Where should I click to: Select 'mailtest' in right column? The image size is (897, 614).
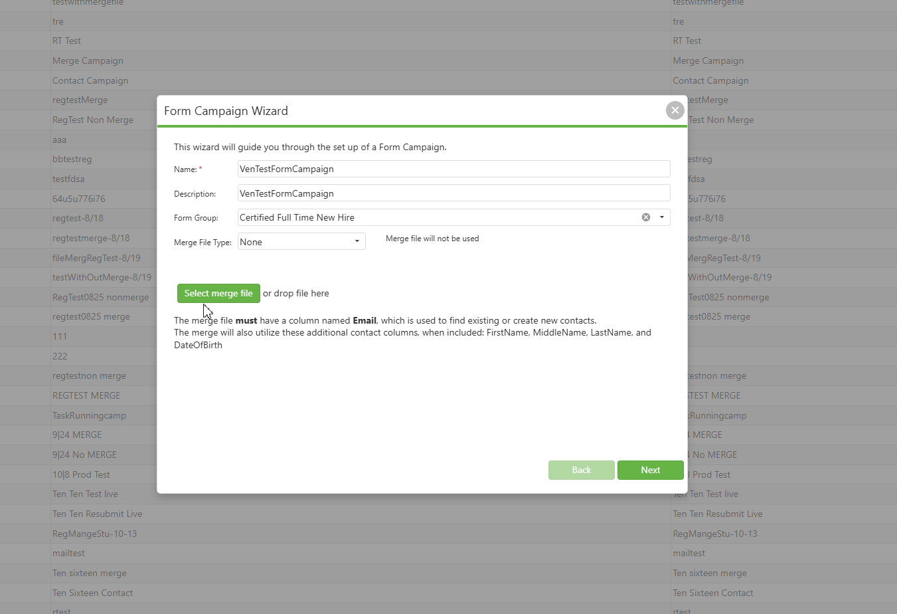tap(689, 553)
